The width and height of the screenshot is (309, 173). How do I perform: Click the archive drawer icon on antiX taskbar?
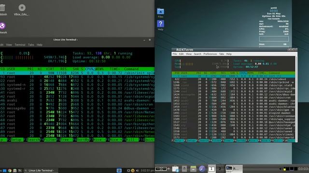(193, 169)
